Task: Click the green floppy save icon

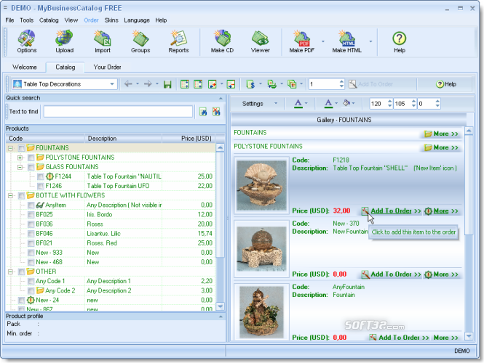Action: [x=167, y=84]
